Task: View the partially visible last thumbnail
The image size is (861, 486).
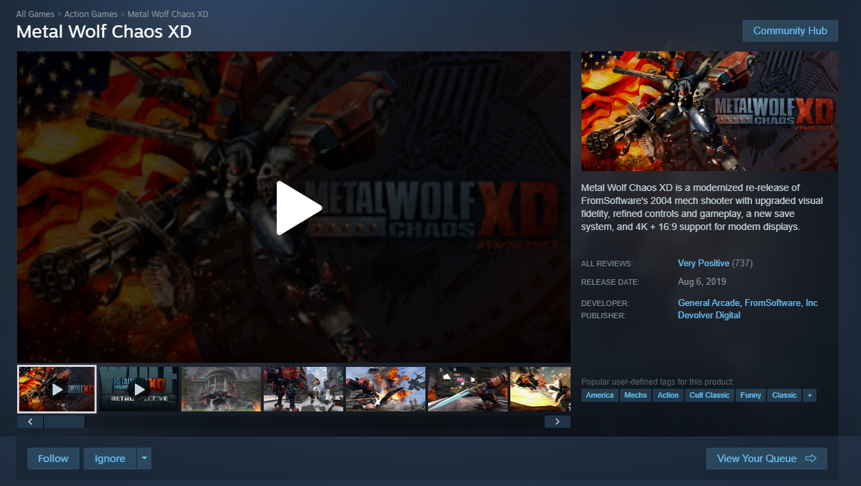Action: 540,389
